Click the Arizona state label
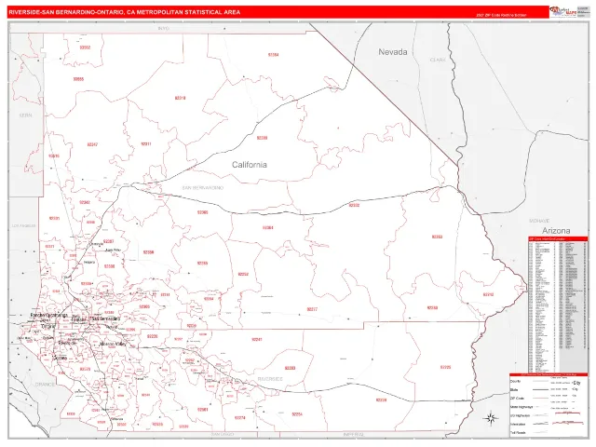This screenshot has width=596, height=447. (556, 230)
